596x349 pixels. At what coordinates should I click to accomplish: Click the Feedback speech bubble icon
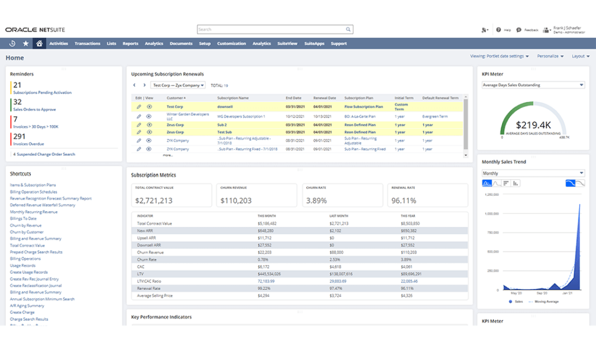pyautogui.click(x=519, y=30)
